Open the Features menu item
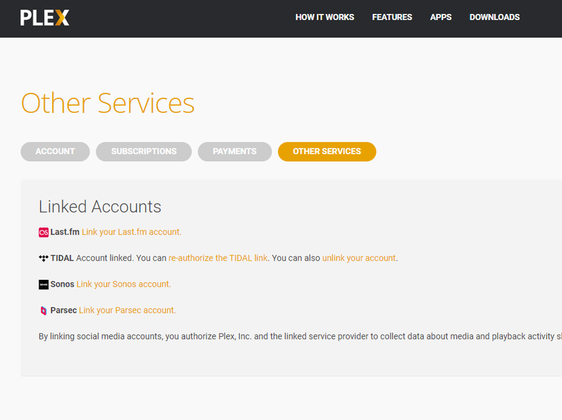This screenshot has width=562, height=420. tap(392, 17)
